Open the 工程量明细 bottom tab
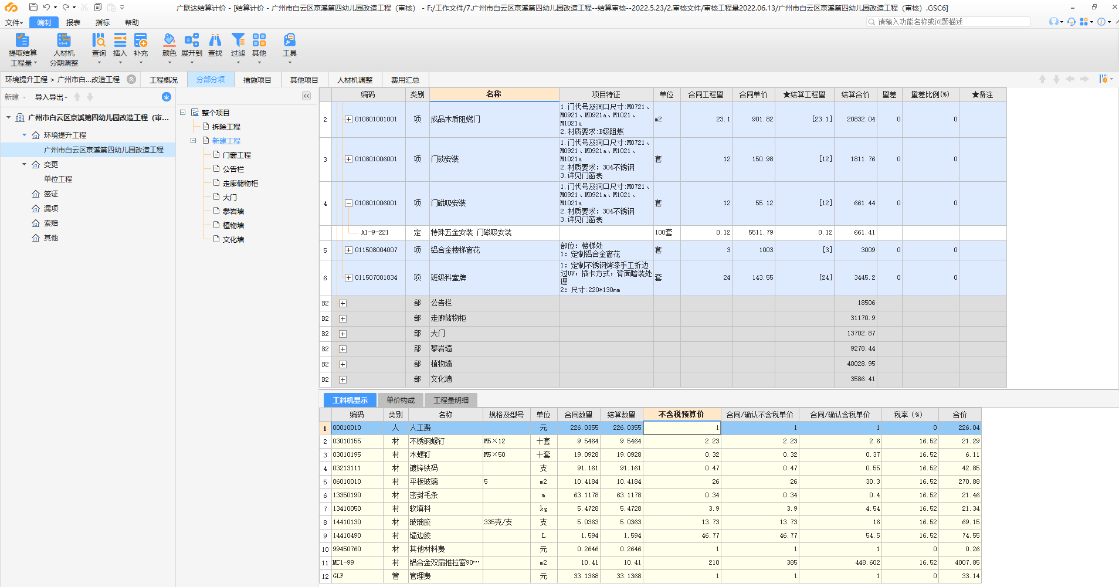The width and height of the screenshot is (1119, 587). point(451,400)
